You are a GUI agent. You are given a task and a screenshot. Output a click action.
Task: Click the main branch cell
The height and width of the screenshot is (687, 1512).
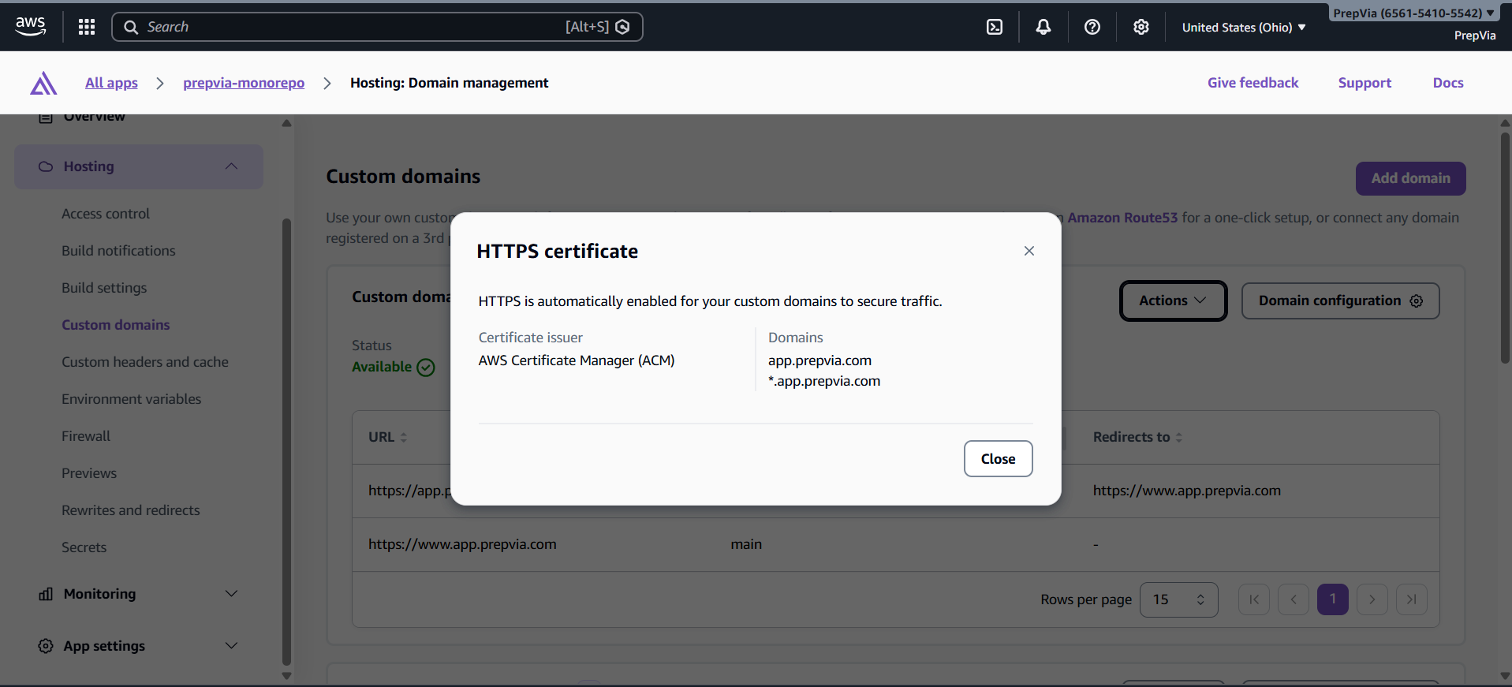[x=746, y=544]
